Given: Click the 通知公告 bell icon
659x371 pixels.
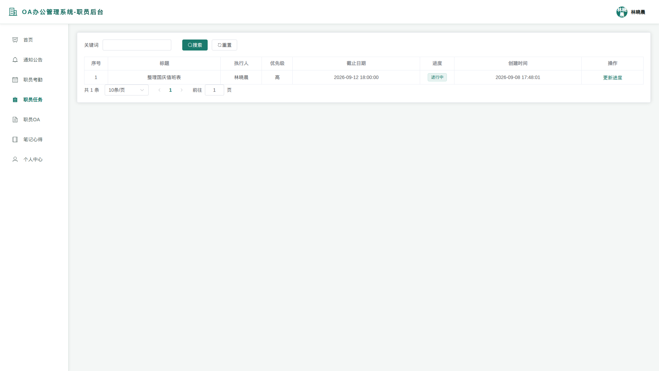Looking at the screenshot, I should (x=15, y=60).
